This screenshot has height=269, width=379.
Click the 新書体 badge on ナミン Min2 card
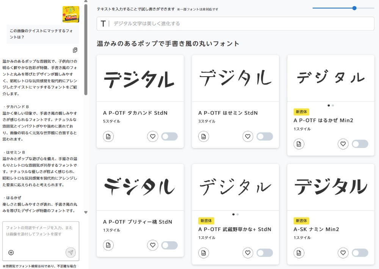coord(301,220)
